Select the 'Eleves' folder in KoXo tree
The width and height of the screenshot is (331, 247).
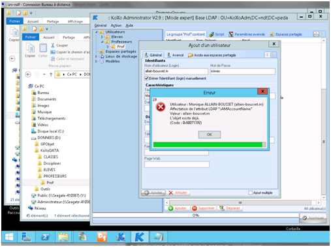point(117,37)
